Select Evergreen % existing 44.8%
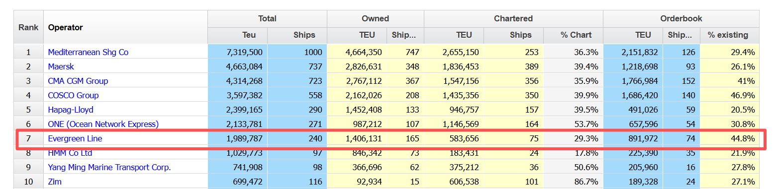 tap(730, 138)
